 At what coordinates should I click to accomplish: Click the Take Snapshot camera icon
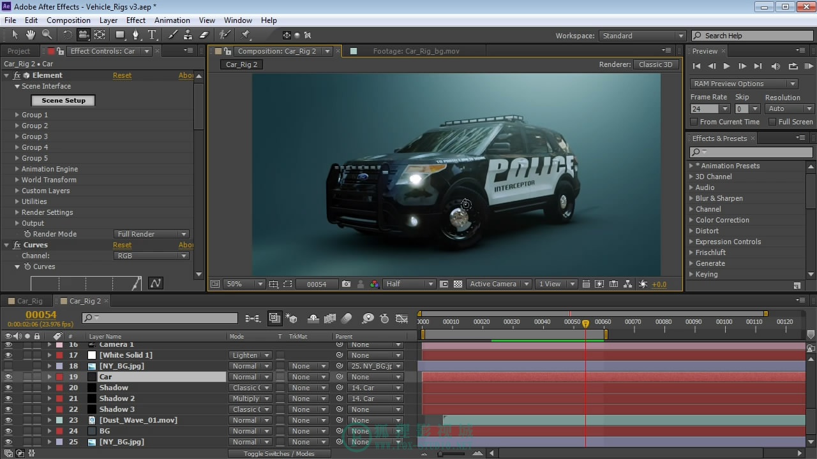click(x=346, y=284)
